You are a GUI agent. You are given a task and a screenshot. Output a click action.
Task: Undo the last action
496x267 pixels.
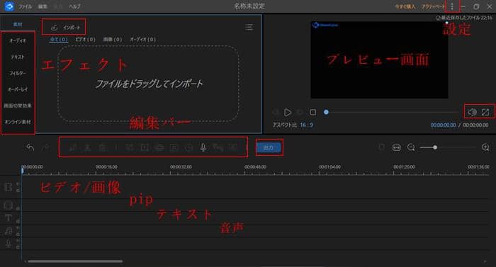(x=30, y=147)
